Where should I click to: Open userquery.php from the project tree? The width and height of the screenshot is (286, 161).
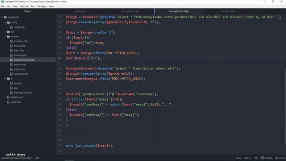tap(21, 74)
